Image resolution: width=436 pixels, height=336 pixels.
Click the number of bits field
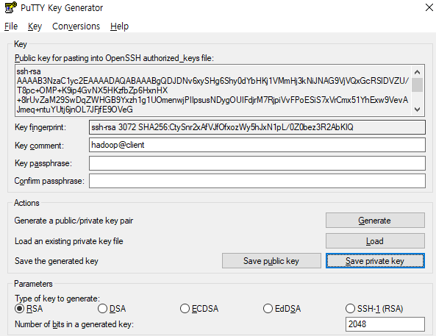click(385, 324)
